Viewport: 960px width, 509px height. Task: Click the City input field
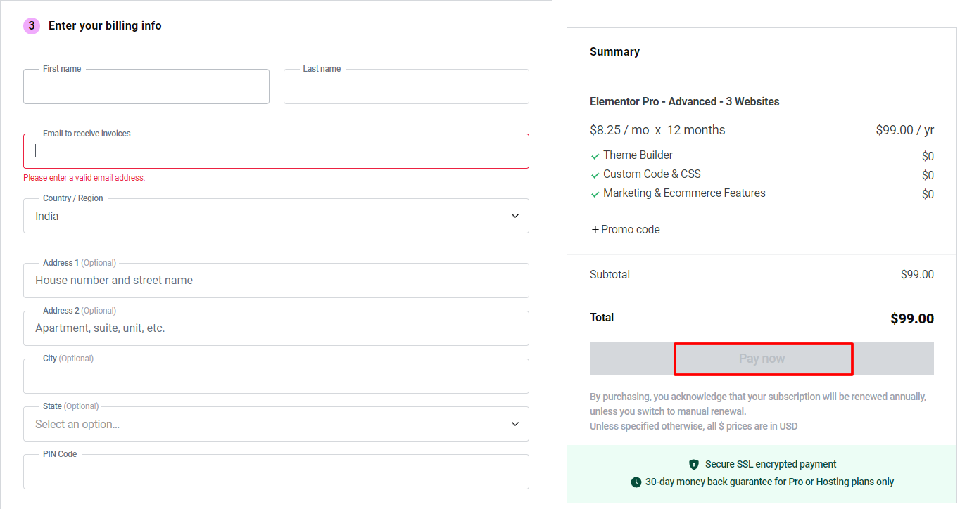click(276, 376)
